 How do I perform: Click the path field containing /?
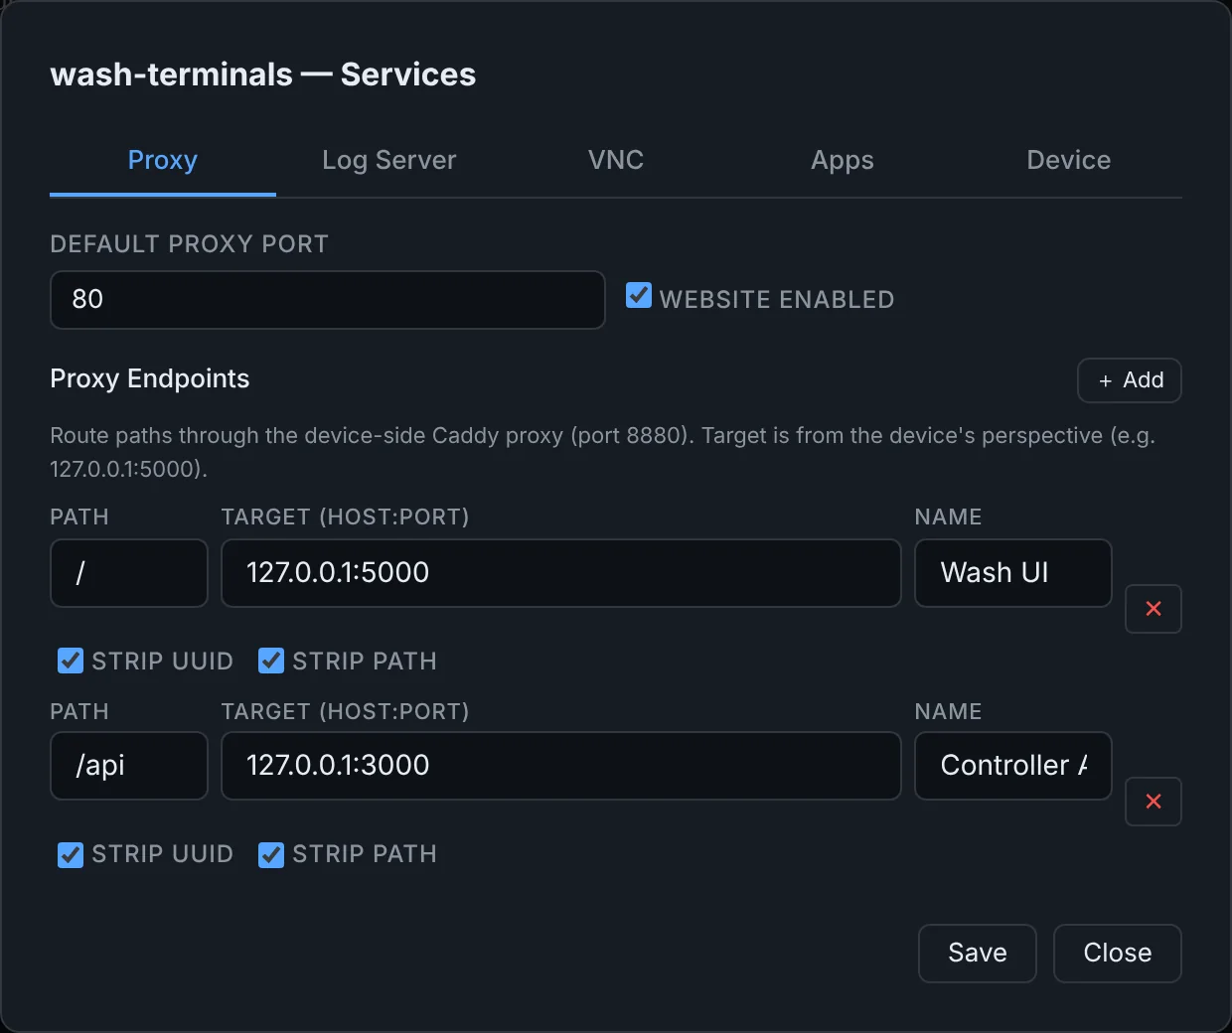click(x=129, y=573)
